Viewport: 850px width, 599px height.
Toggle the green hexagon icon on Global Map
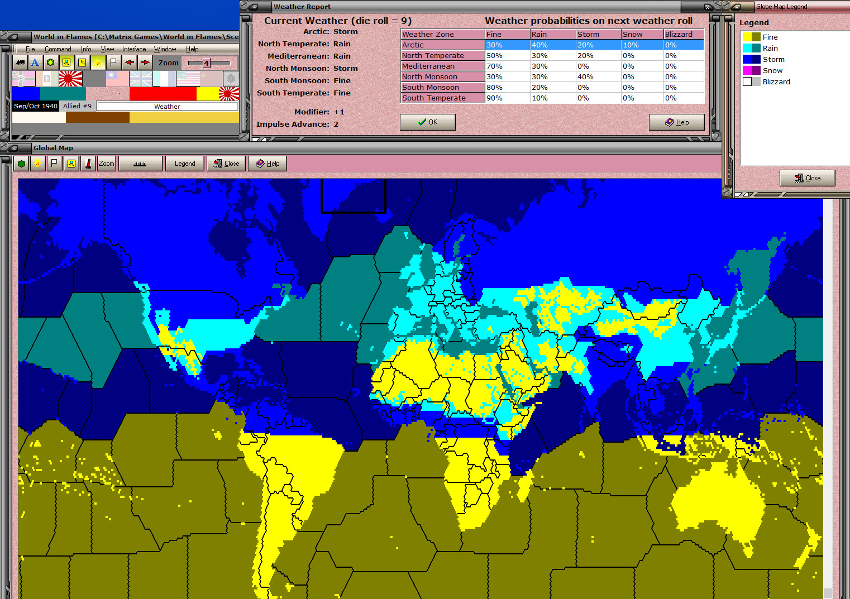pyautogui.click(x=21, y=163)
